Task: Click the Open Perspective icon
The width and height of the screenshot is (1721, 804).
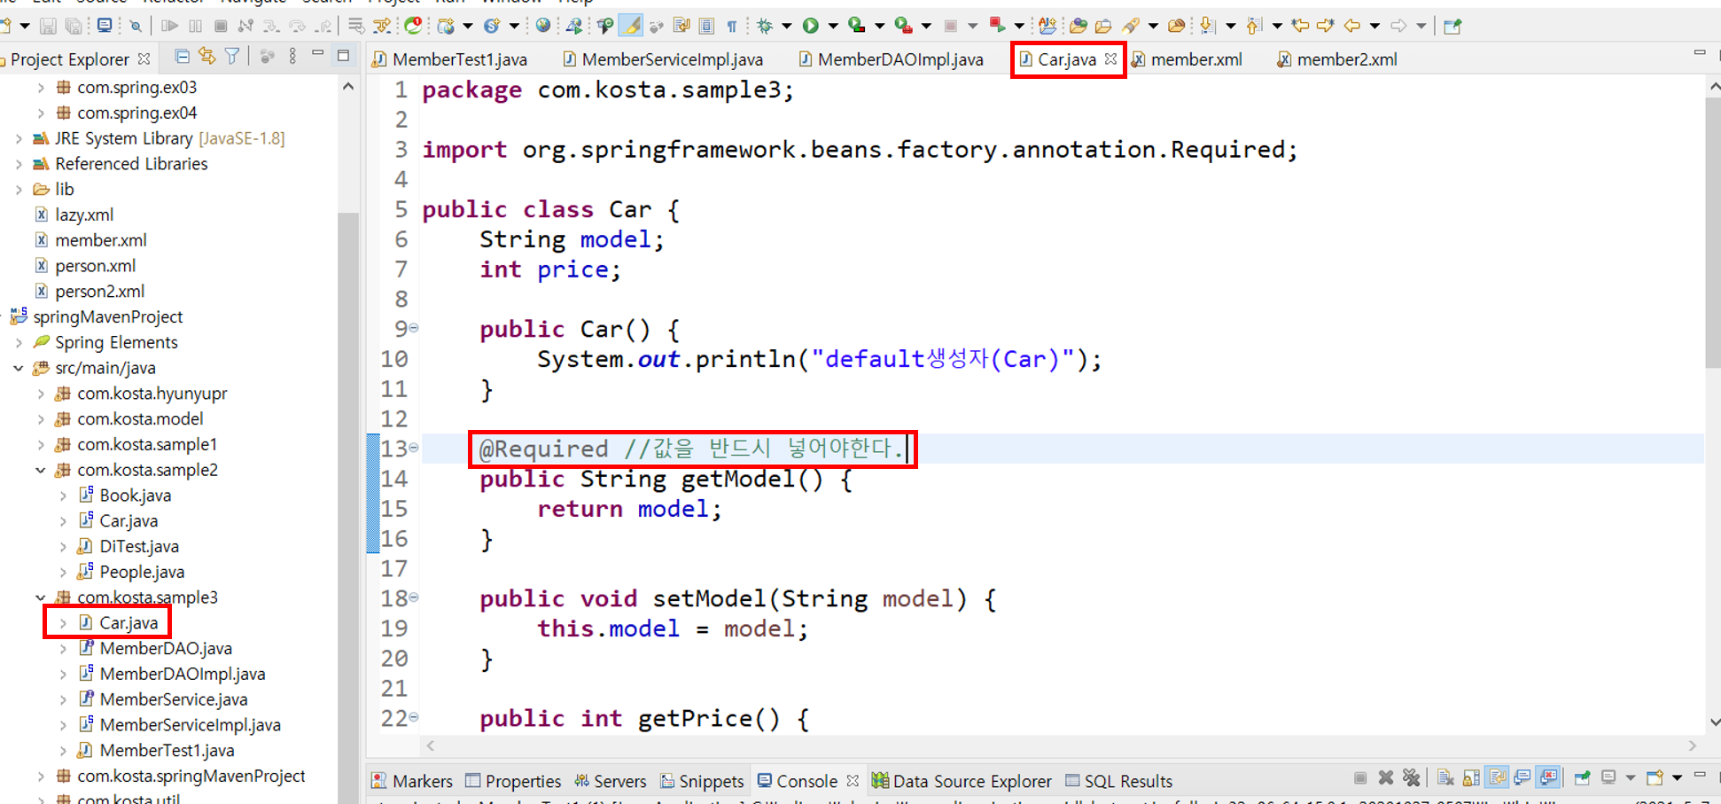Action: coord(1452,27)
